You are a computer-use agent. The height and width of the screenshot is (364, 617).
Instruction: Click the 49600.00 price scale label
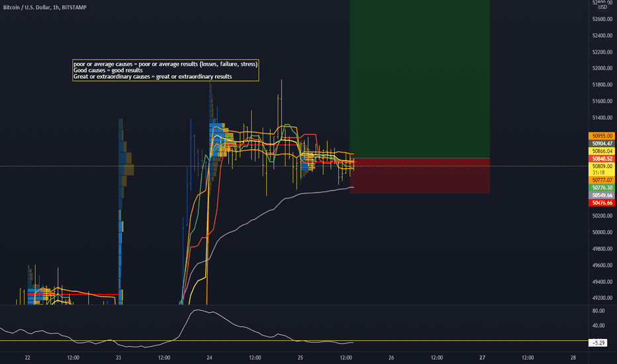pyautogui.click(x=602, y=265)
